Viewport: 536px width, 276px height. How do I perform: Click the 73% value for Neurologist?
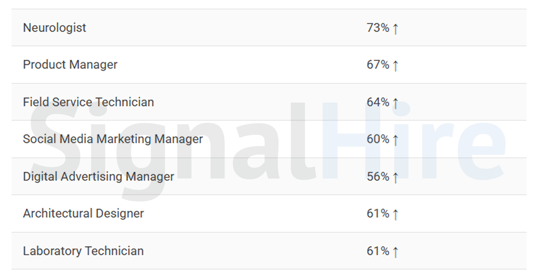378,28
